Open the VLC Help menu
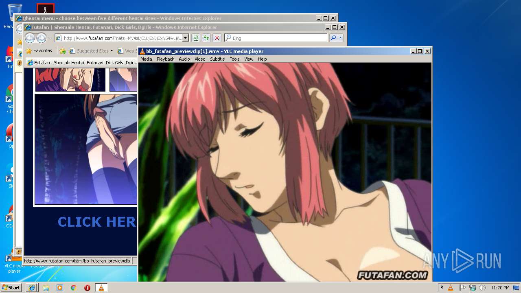 [263, 59]
